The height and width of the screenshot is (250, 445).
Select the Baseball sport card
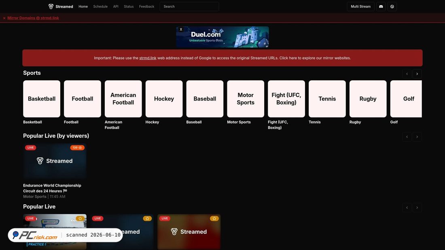pos(205,99)
